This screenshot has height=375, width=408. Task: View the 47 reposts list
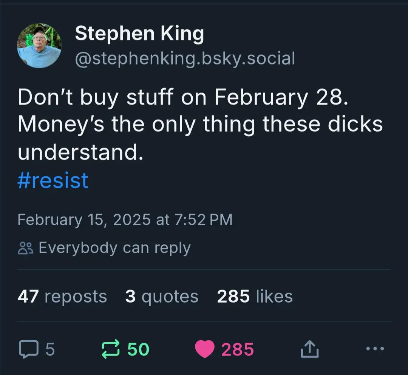coord(62,296)
